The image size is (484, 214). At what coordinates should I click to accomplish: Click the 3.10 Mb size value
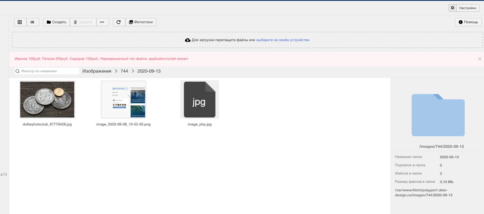click(x=447, y=182)
